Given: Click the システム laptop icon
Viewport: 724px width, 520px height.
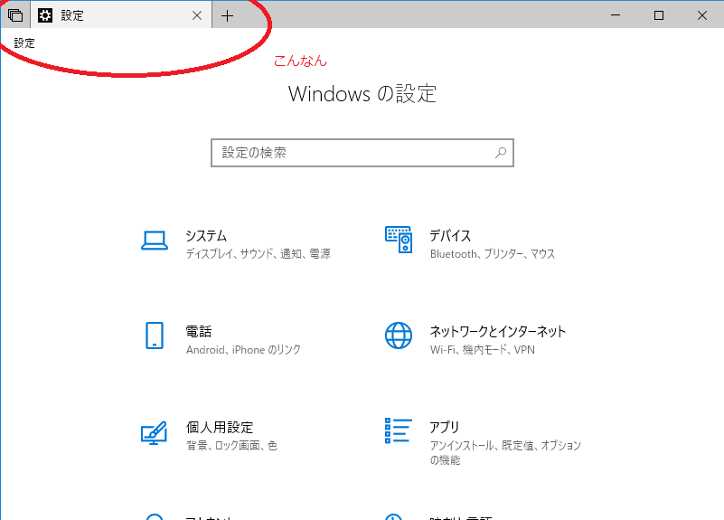Looking at the screenshot, I should pos(155,241).
